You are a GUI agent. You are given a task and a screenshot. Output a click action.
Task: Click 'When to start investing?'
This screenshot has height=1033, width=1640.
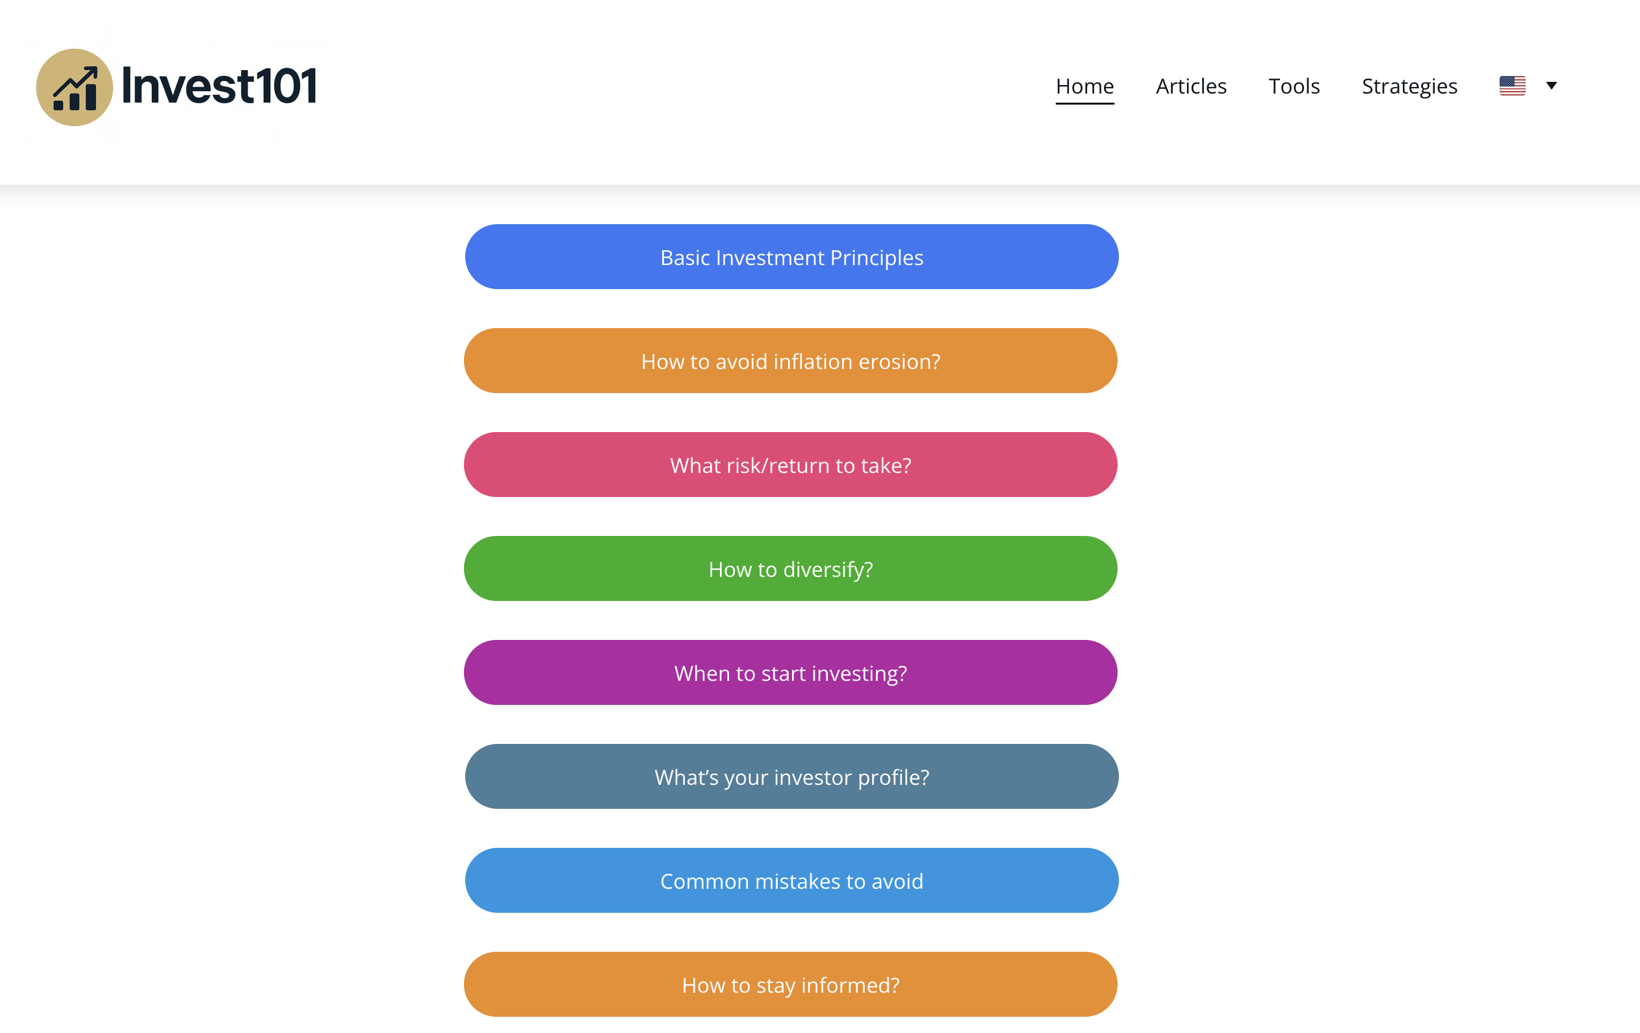(790, 673)
